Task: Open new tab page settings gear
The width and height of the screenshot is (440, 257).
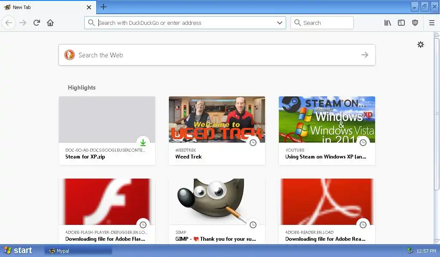Action: [420, 45]
